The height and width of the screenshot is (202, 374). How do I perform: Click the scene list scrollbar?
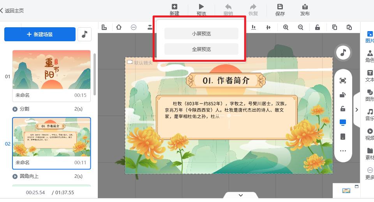pos(95,74)
